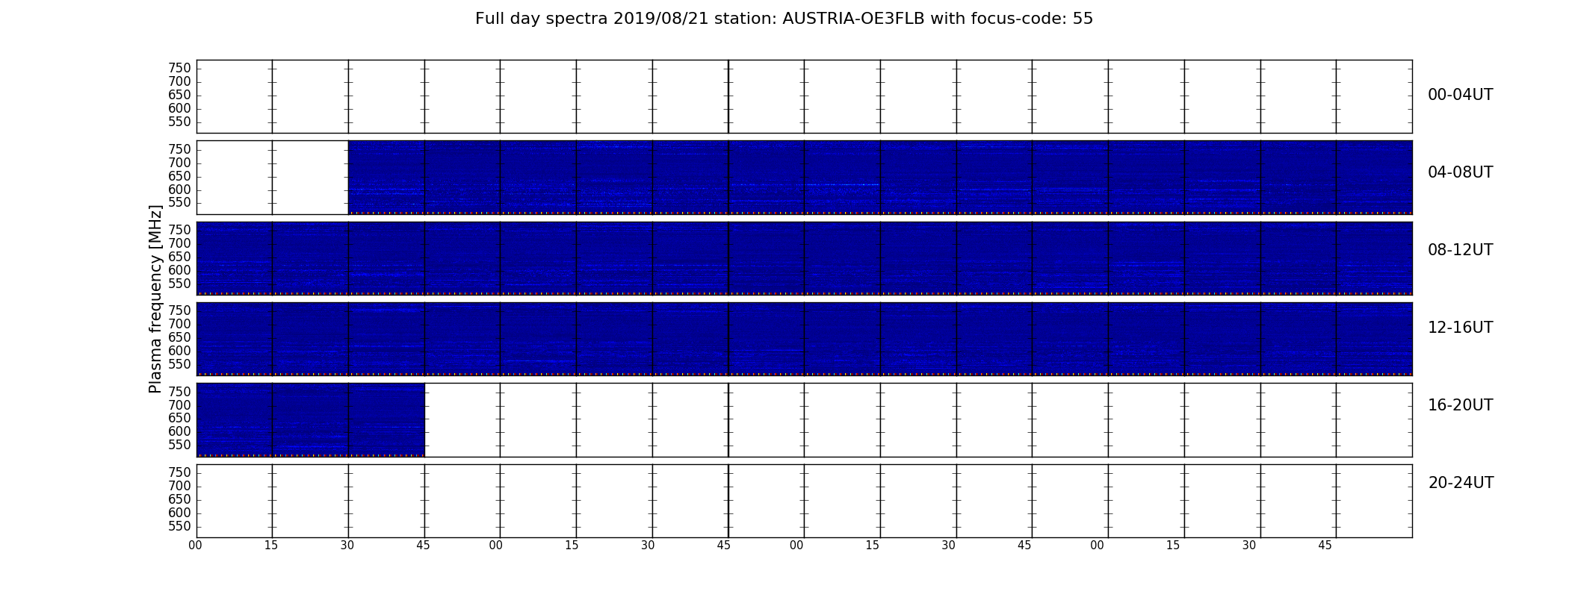Click the 750 tick label of the 12-16UT panel
1569x597 pixels.
coord(179,311)
